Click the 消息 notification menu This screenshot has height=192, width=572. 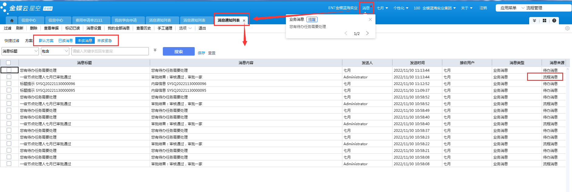(366, 8)
